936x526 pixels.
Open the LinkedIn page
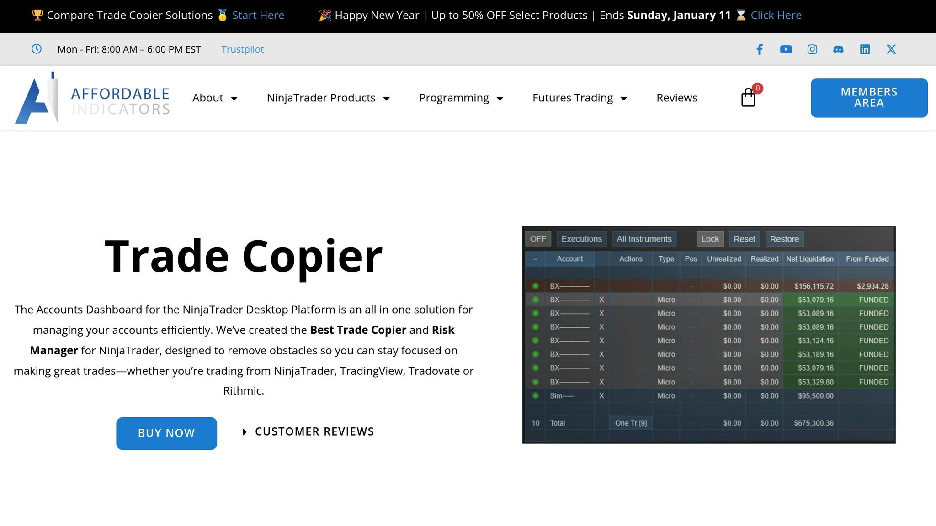click(x=865, y=49)
